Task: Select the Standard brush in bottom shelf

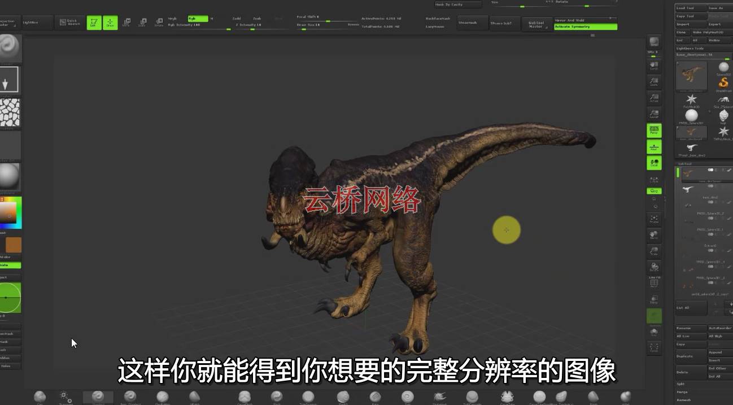Action: (x=98, y=397)
